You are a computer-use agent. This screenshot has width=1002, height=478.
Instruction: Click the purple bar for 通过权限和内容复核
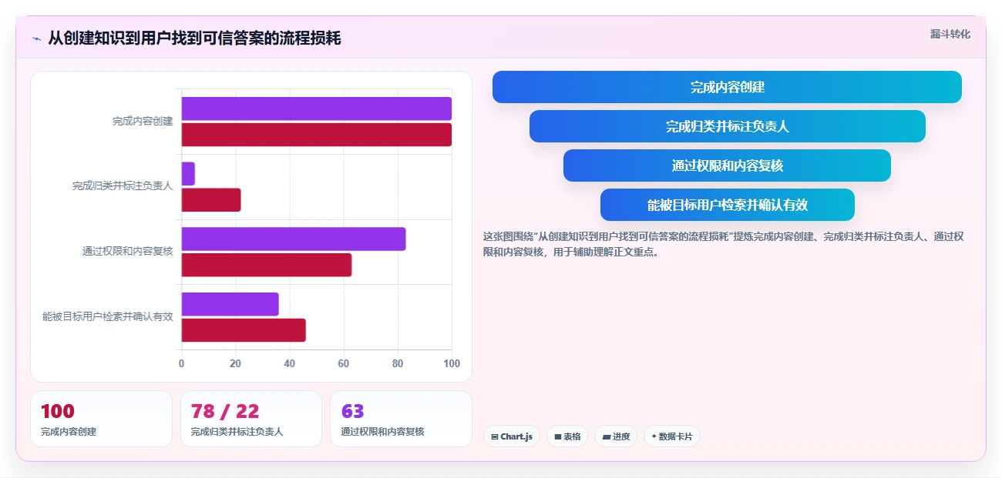[x=294, y=239]
